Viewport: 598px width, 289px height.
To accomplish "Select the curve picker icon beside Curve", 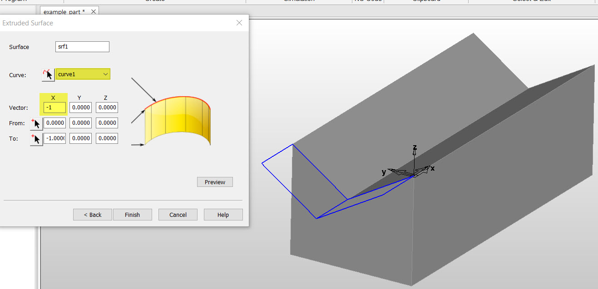I will (x=47, y=74).
